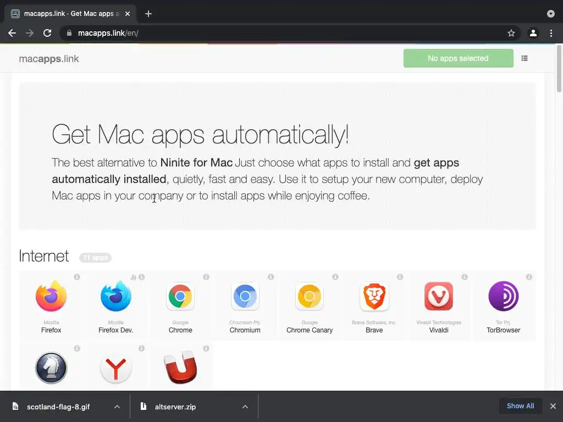Select the Google Chrome app icon
The height and width of the screenshot is (422, 563).
tap(180, 296)
